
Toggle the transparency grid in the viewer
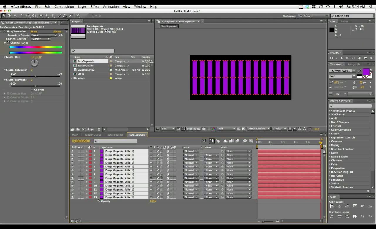click(x=244, y=129)
